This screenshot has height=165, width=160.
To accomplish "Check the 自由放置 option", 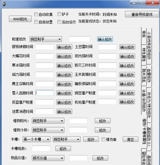I will click(36, 22).
